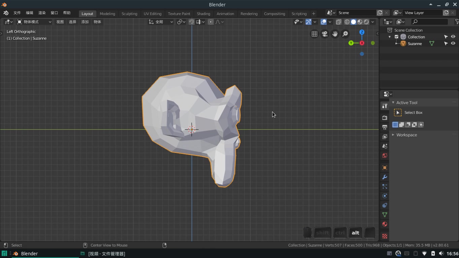This screenshot has width=459, height=258.
Task: Toggle proportional editing button
Action: (x=211, y=22)
